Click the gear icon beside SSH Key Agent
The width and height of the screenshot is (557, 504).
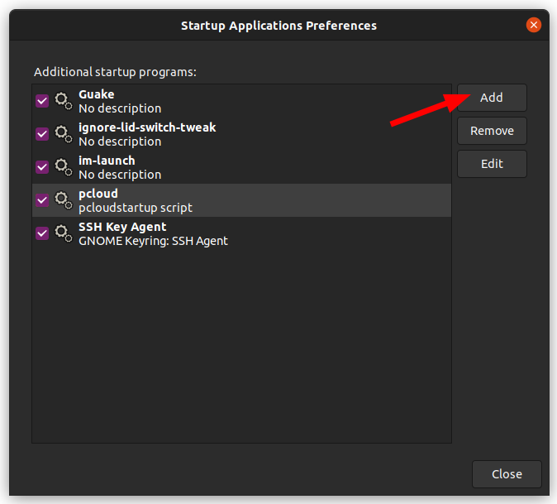coord(64,233)
